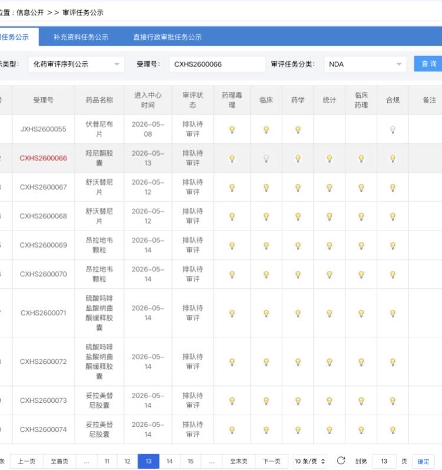Go to page 12
Viewport: 442px width, 470px height.
click(x=127, y=461)
